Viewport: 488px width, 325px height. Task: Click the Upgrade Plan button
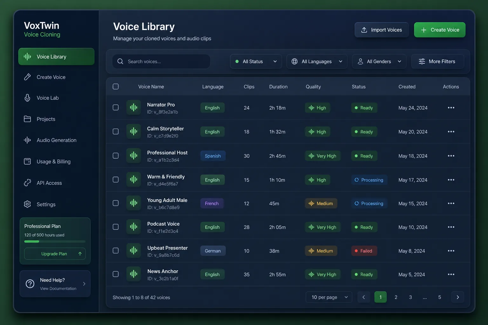55,254
